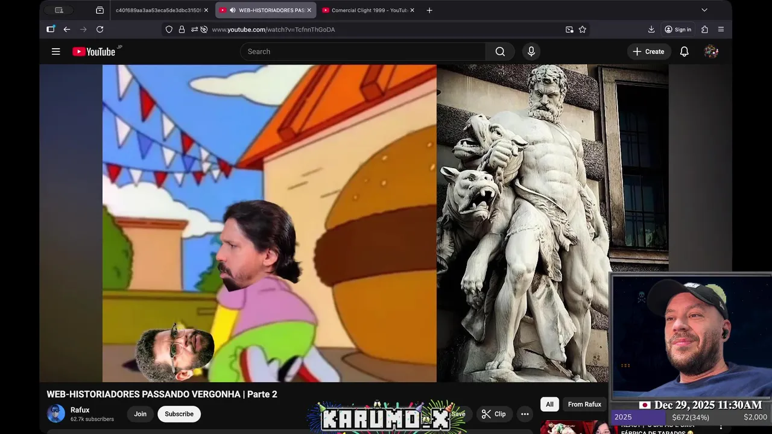Click the Clip button with scissors
The width and height of the screenshot is (772, 434).
(493, 414)
